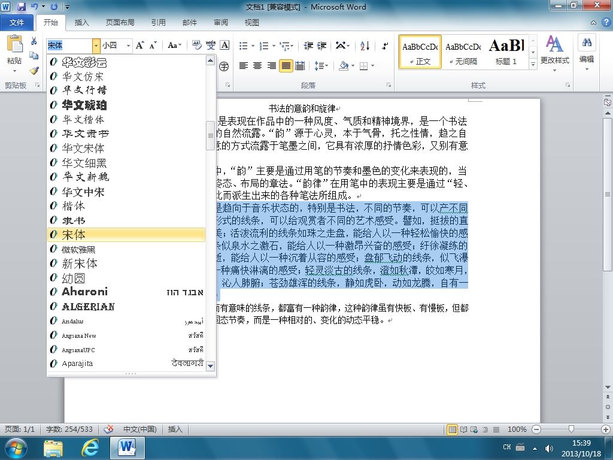This screenshot has height=460, width=613.
Task: Click the Distributed alignment icon
Action: [x=300, y=66]
